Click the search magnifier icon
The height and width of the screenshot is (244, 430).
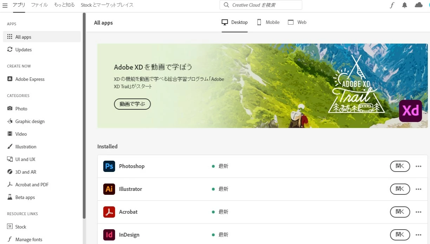[226, 5]
